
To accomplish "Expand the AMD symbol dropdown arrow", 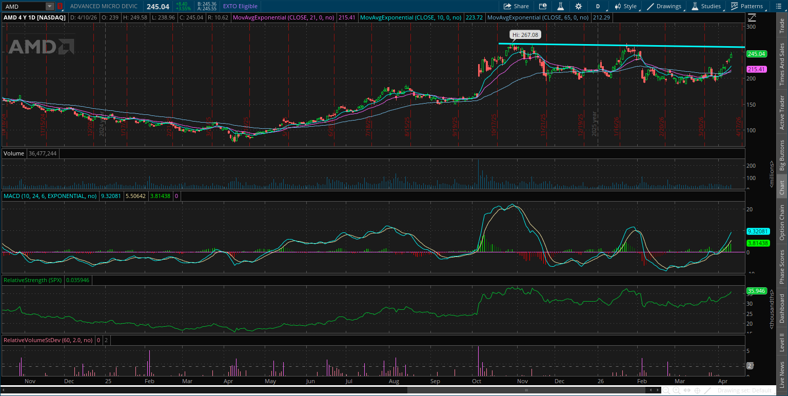I will coord(49,6).
